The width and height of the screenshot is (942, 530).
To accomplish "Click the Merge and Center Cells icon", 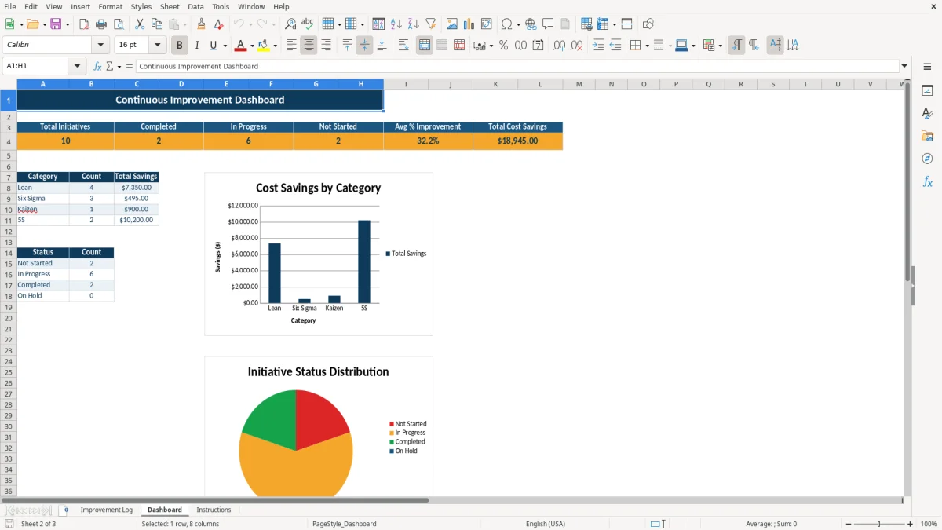I will coord(425,46).
